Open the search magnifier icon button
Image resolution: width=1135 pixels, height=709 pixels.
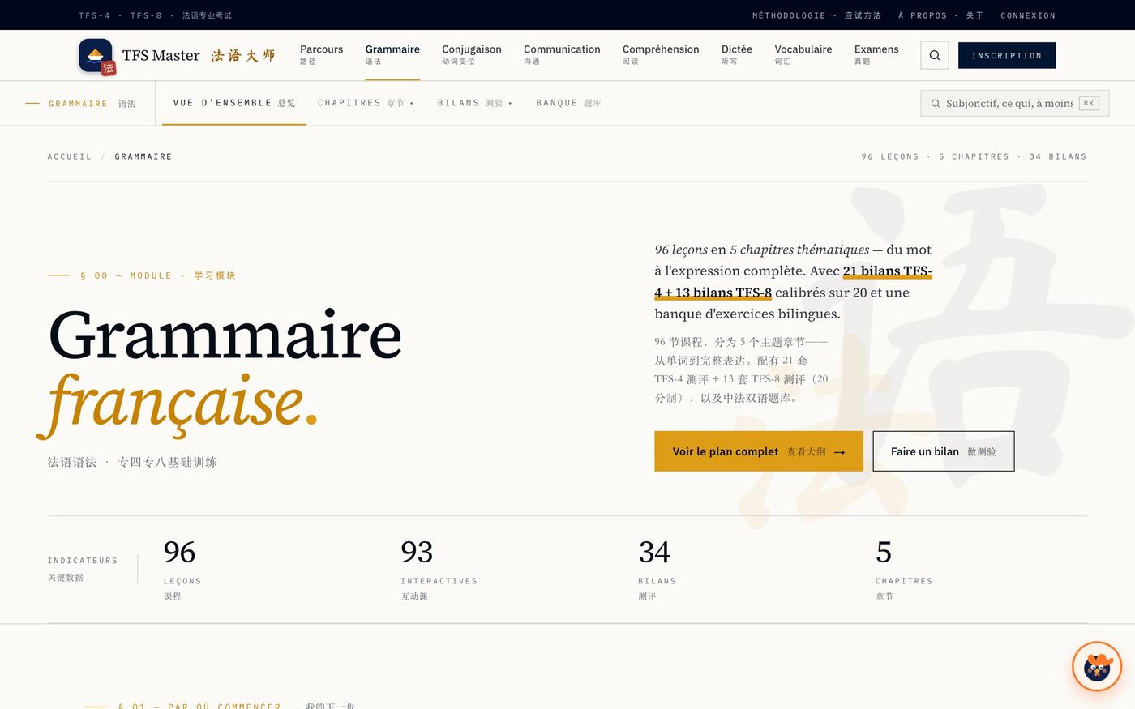(935, 55)
